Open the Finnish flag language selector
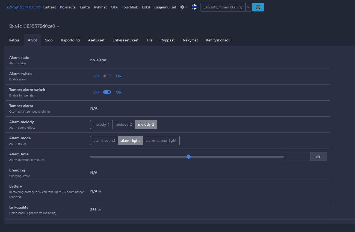 pos(194,7)
